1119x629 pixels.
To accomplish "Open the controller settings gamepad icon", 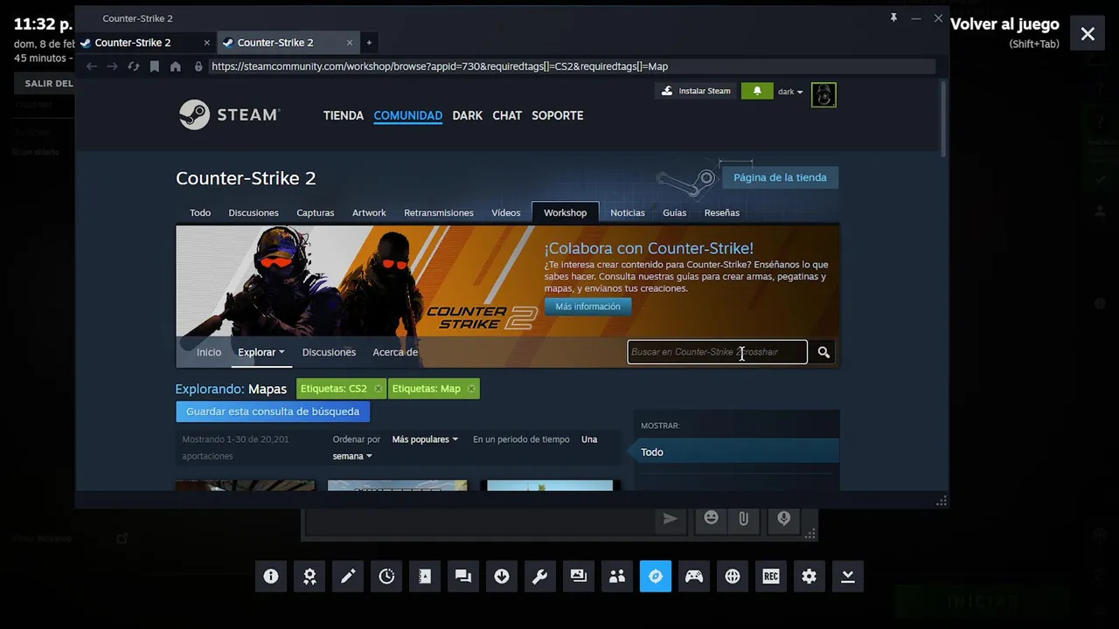I will point(694,577).
